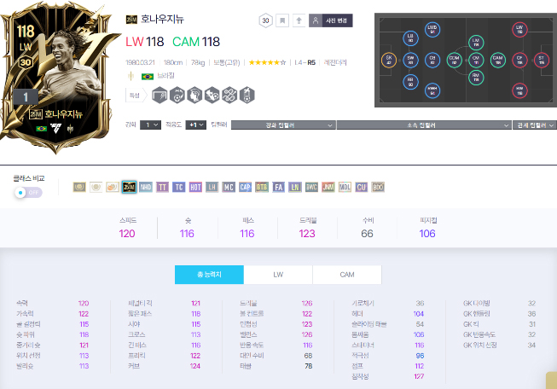Open the 강화 level dropdown showing 1

point(151,125)
